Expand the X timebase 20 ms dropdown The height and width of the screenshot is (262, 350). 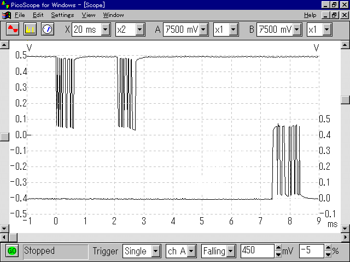pyautogui.click(x=106, y=29)
